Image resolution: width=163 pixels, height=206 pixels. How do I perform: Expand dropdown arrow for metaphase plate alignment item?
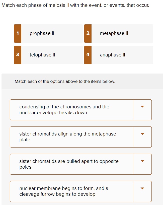142,134
